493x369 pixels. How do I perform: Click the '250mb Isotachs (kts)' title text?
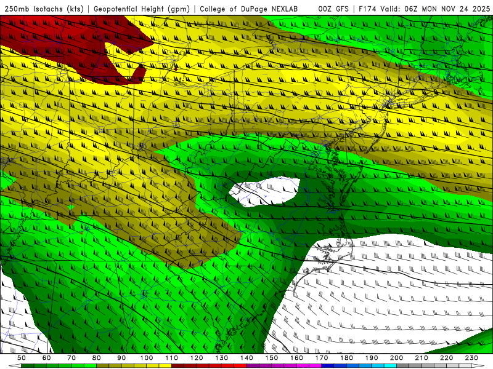pos(44,9)
